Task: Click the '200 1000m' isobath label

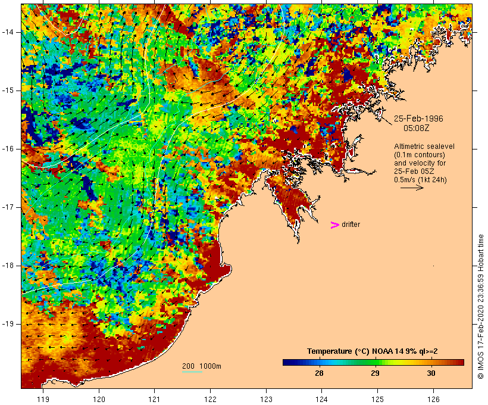Action: (202, 366)
